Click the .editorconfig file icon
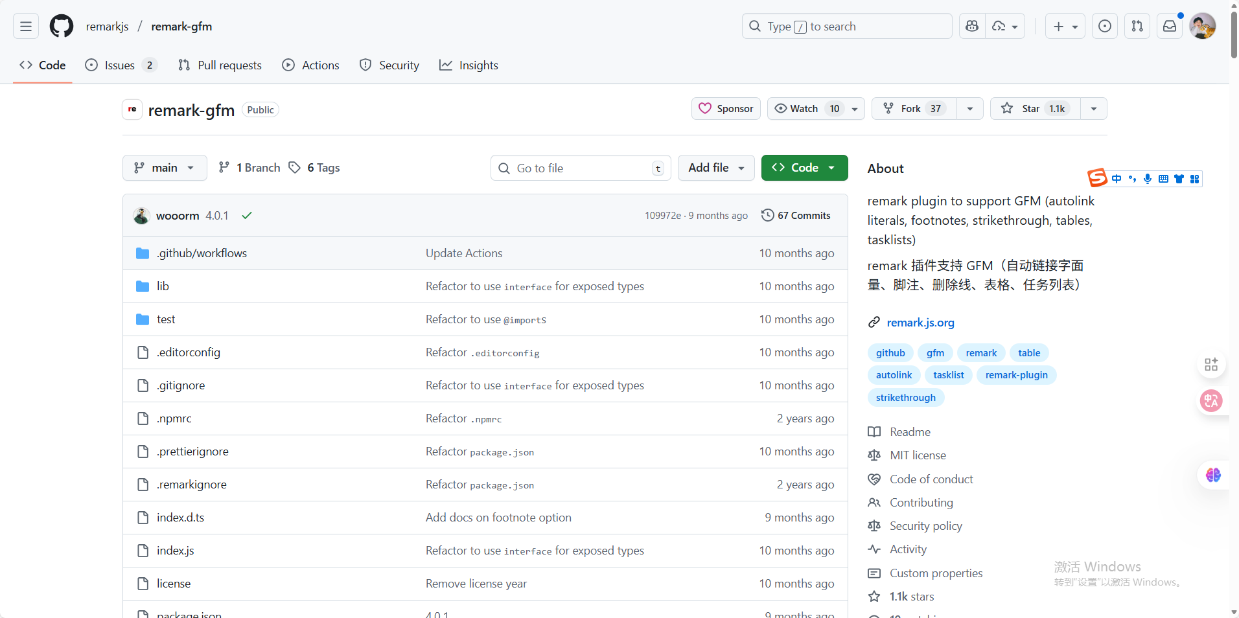 coord(143,352)
